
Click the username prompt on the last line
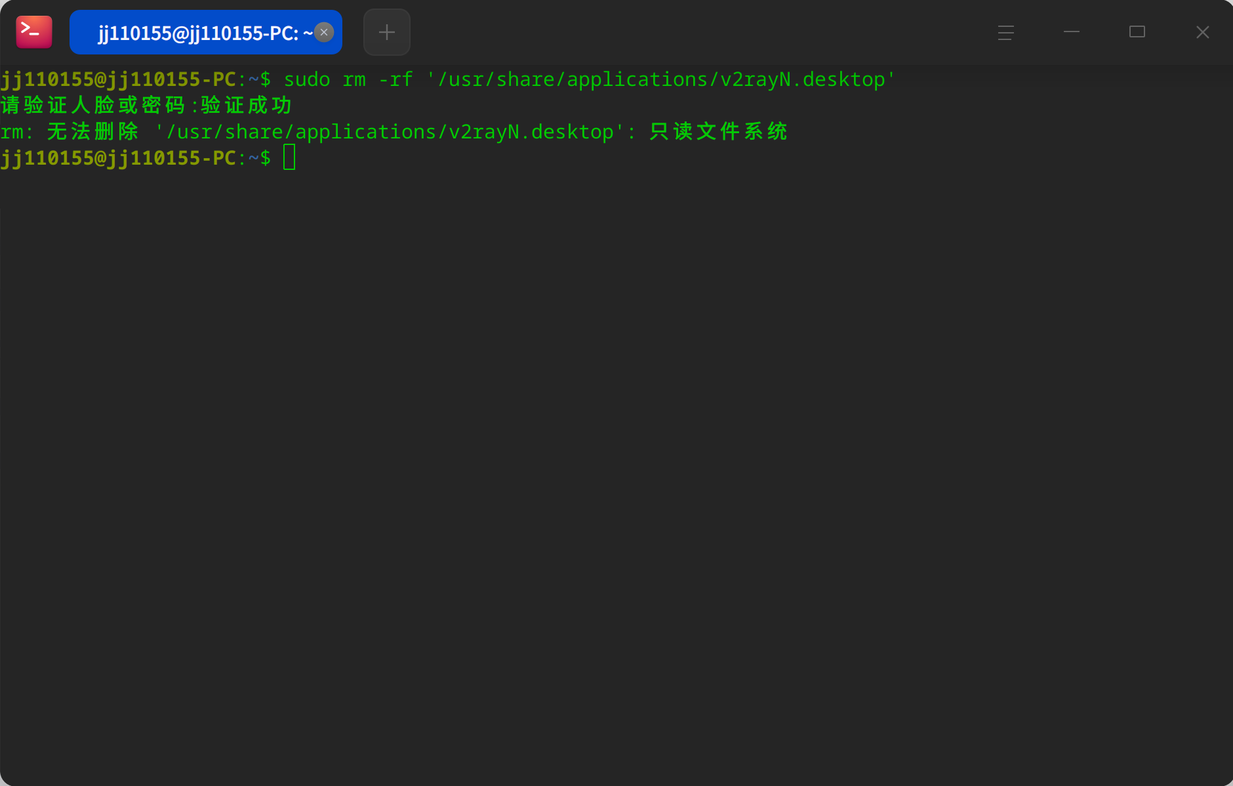[118, 157]
